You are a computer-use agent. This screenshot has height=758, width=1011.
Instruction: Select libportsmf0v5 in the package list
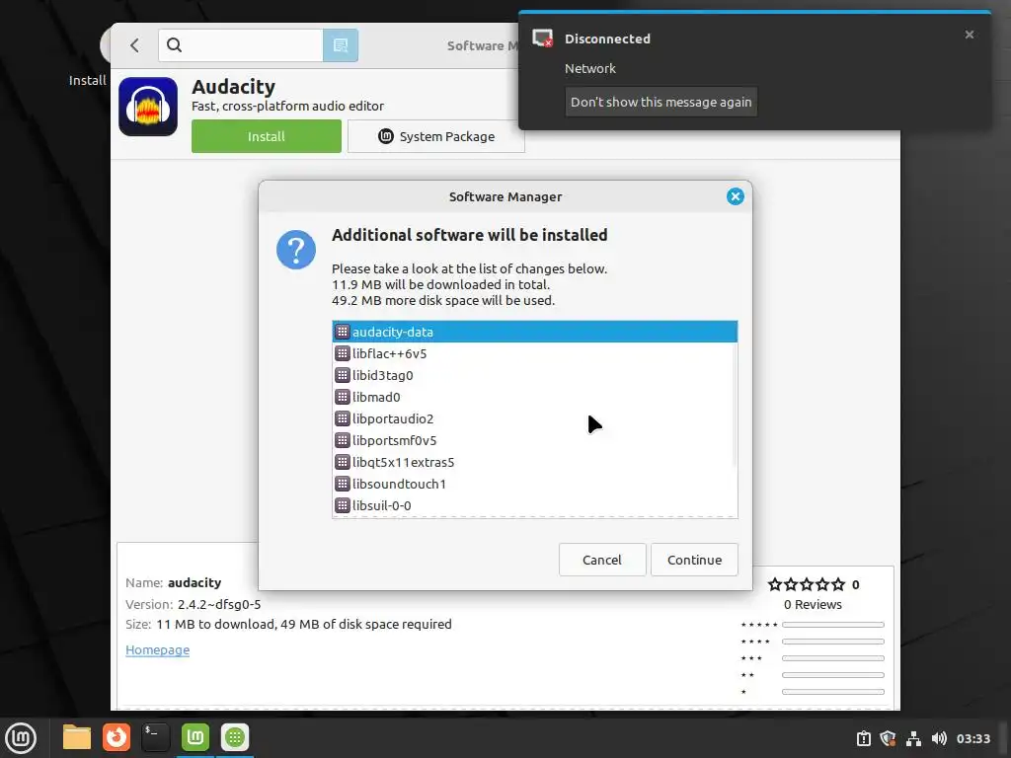point(534,440)
